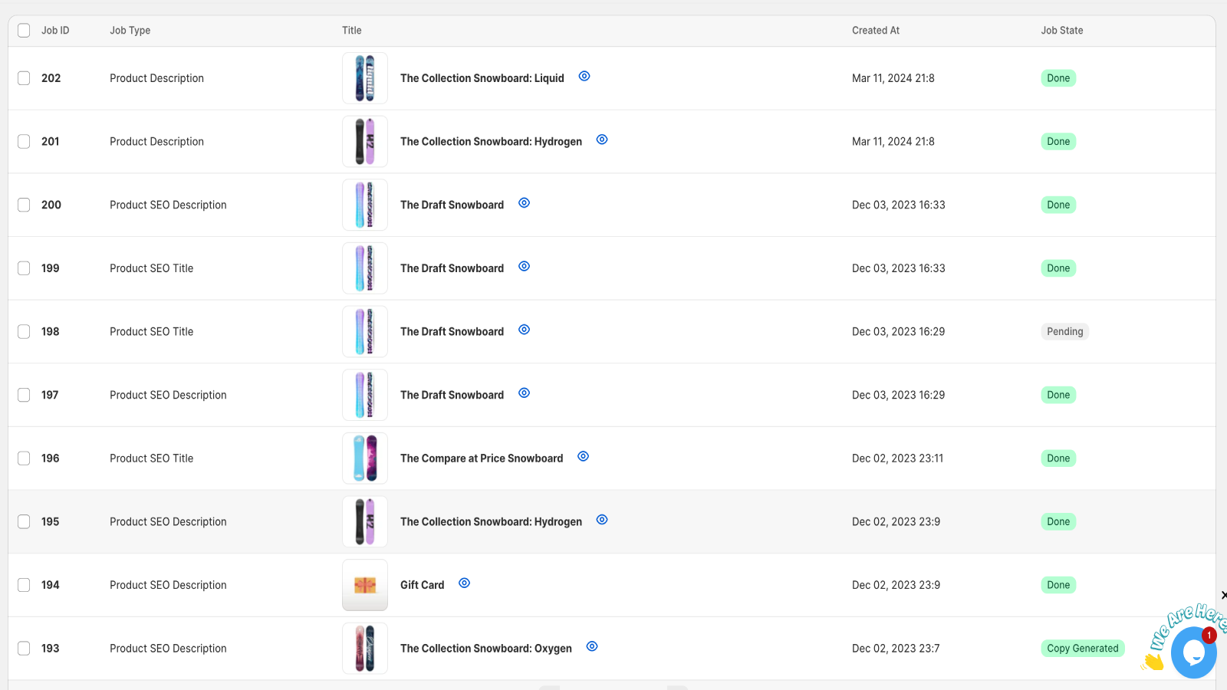Select all jobs with header checkbox

coord(24,31)
